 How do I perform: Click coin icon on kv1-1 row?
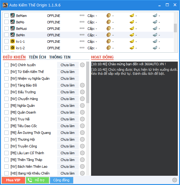(108, 41)
